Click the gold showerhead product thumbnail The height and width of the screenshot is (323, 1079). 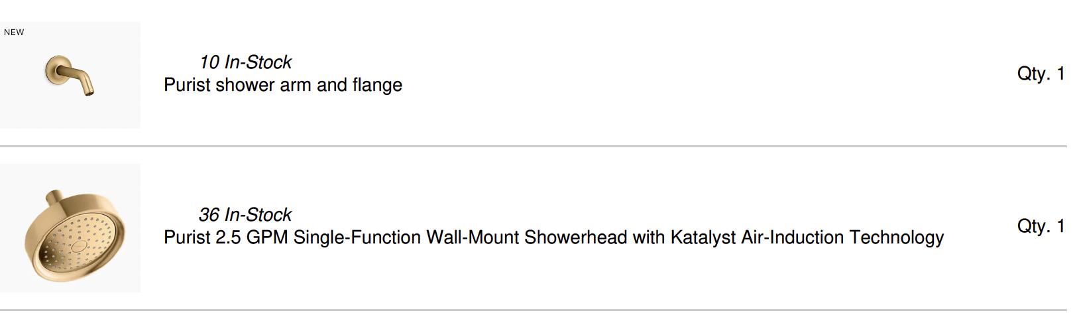coord(70,228)
